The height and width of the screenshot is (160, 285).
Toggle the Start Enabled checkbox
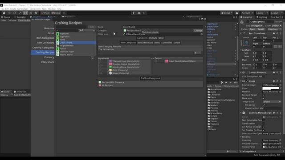coord(263,124)
